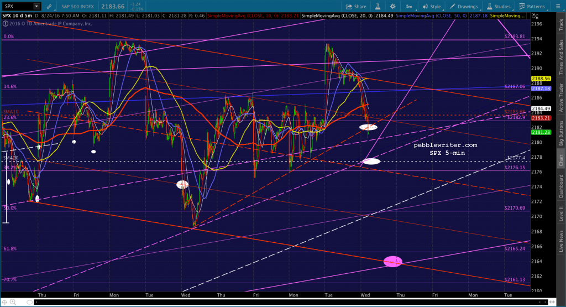This screenshot has width=566, height=307.
Task: Click the blue 2187.18 price axis label
Action: pyautogui.click(x=541, y=89)
